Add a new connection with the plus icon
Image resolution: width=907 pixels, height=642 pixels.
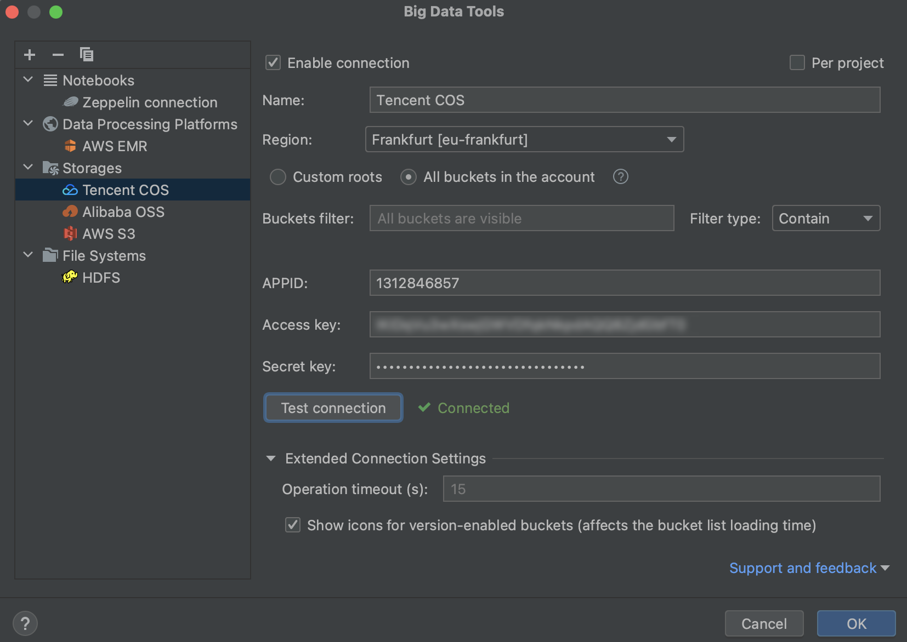click(x=30, y=54)
